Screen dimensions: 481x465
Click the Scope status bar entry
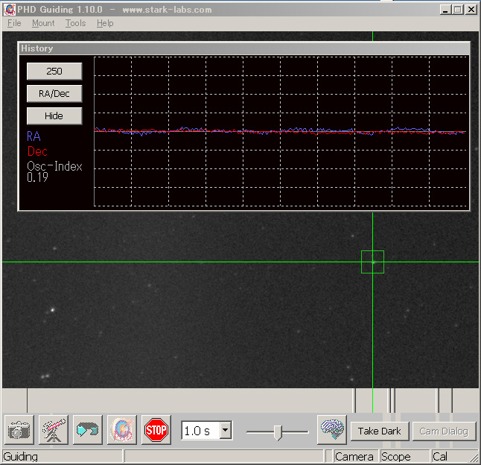[x=395, y=457]
